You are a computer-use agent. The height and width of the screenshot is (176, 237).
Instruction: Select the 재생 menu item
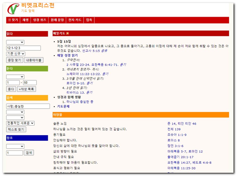26,20
